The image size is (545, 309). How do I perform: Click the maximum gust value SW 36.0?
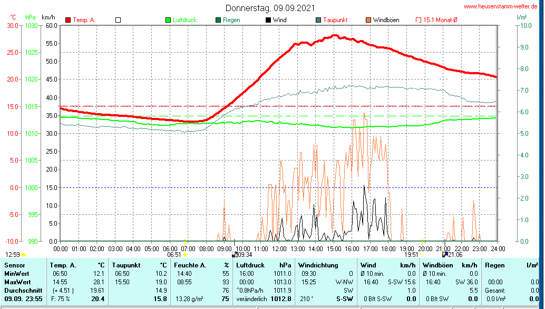click(467, 282)
